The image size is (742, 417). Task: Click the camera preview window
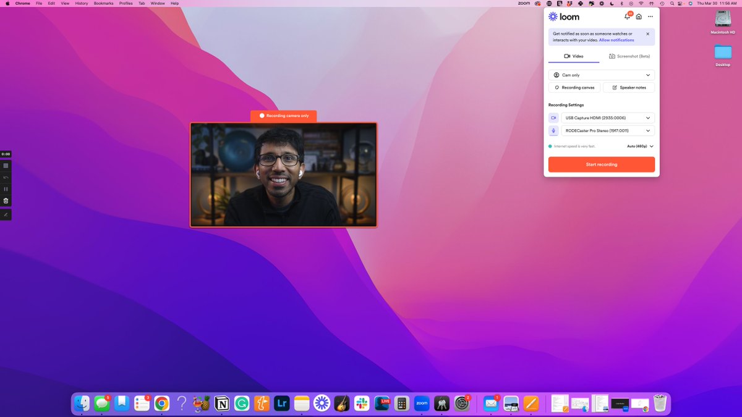[x=283, y=175]
